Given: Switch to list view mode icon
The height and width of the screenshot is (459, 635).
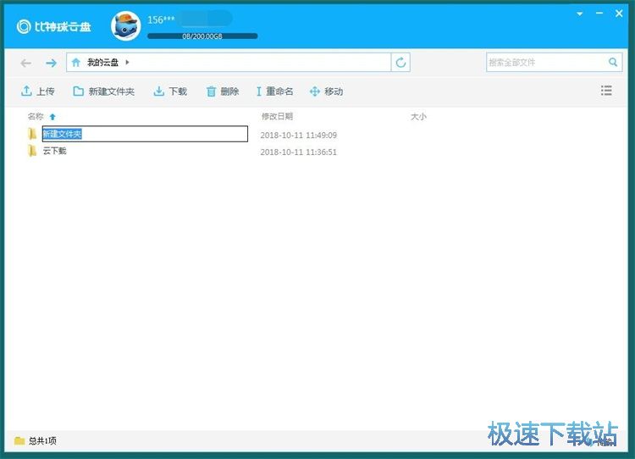Looking at the screenshot, I should pyautogui.click(x=606, y=91).
